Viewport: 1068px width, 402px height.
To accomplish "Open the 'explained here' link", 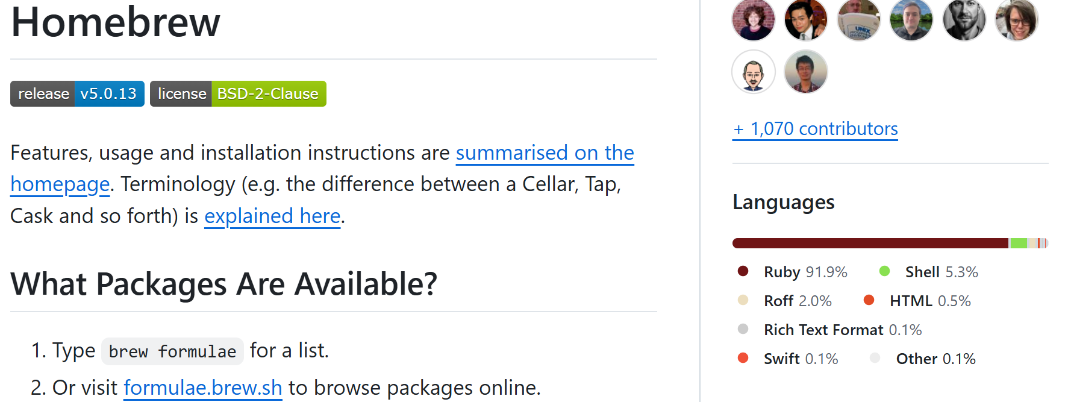I will point(272,216).
